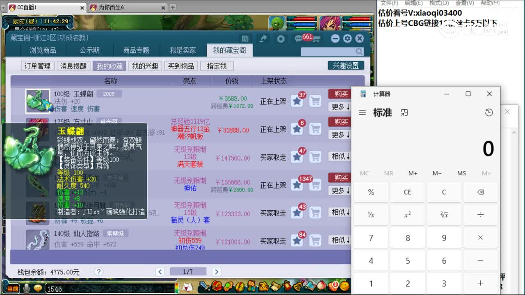
Task: Click Calculator MS memory store button
Action: (461, 173)
